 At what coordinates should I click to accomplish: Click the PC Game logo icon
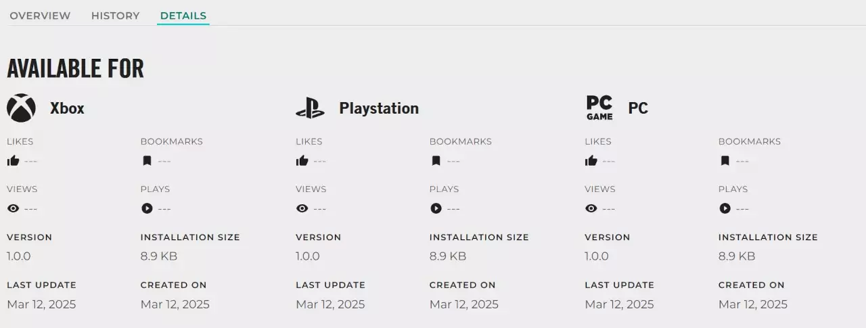pyautogui.click(x=599, y=108)
